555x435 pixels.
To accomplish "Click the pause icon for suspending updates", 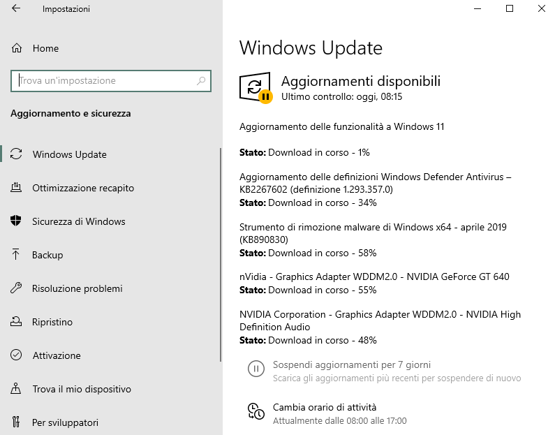I will 256,370.
